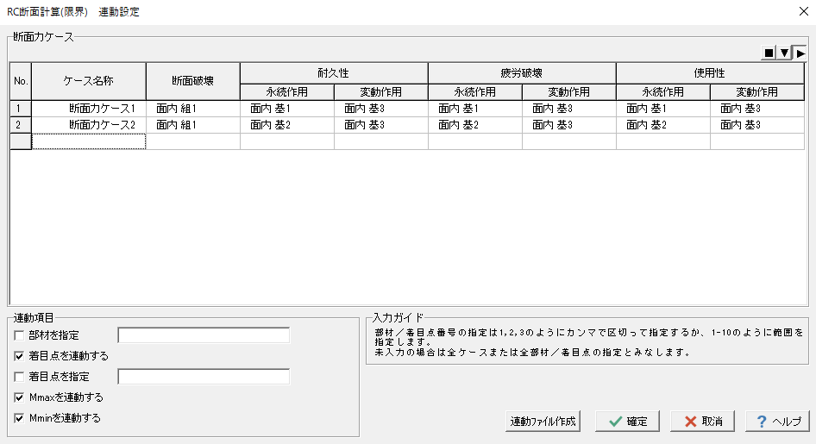The height and width of the screenshot is (444, 816).
Task: Click the 耐久性 group header
Action: pos(334,73)
